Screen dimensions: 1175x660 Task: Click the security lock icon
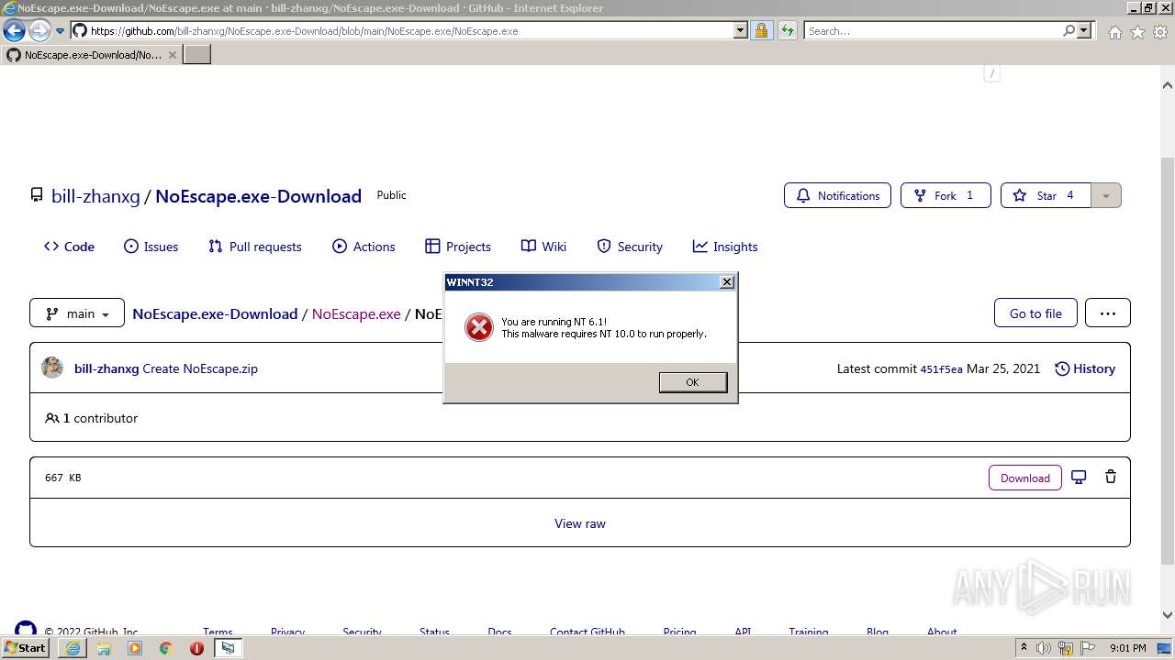[761, 30]
